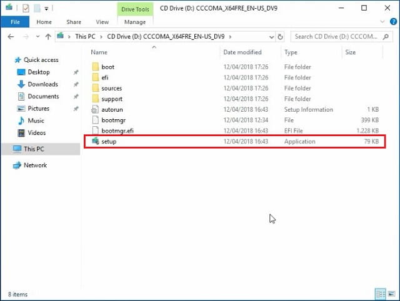400x301 pixels.
Task: Open Downloads in the navigation pane
Action: 42,84
